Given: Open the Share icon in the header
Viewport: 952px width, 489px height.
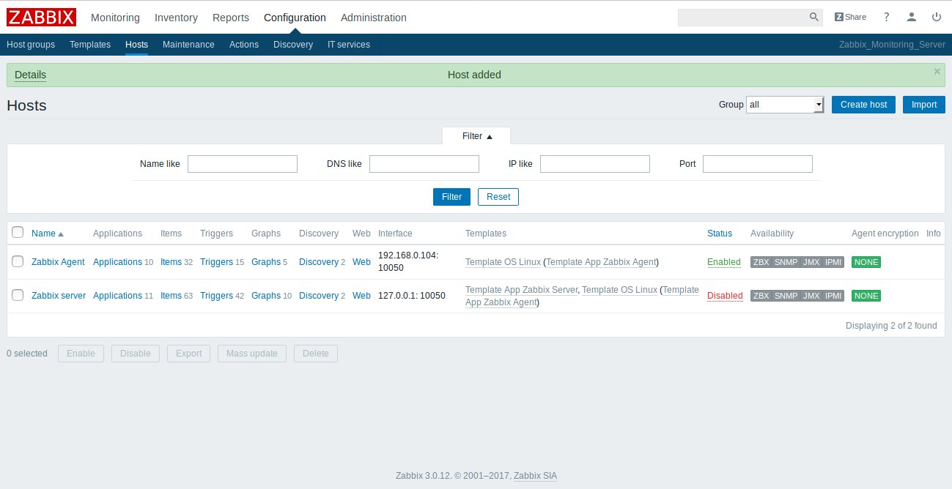Looking at the screenshot, I should [x=850, y=16].
